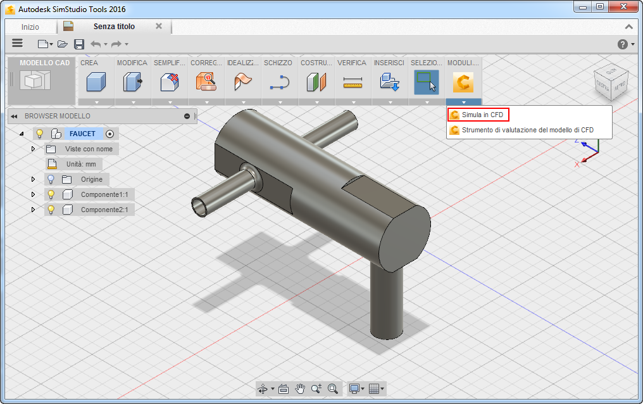Undo last action with the back arrow

(96, 44)
